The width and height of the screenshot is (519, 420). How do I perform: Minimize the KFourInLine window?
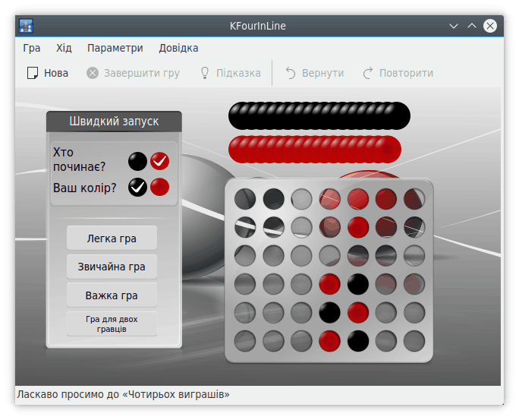pyautogui.click(x=454, y=26)
